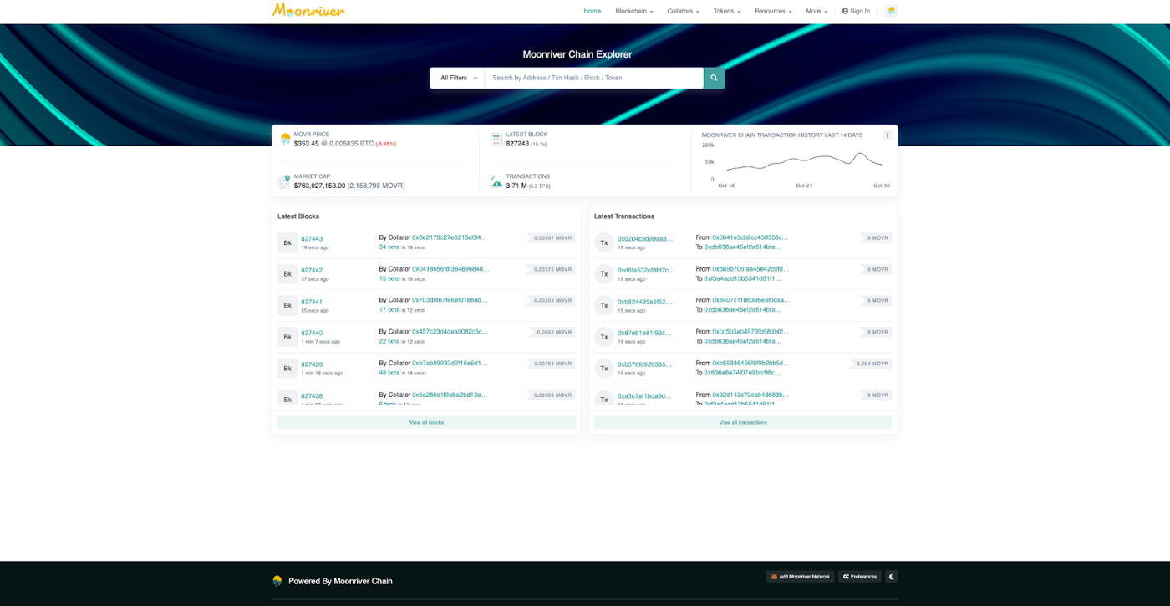Click the search magnifier button
Image resolution: width=1170 pixels, height=606 pixels.
714,78
